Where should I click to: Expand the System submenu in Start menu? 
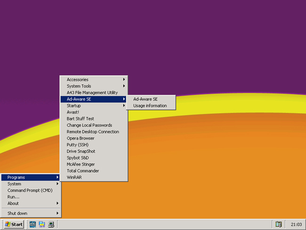click(x=31, y=184)
